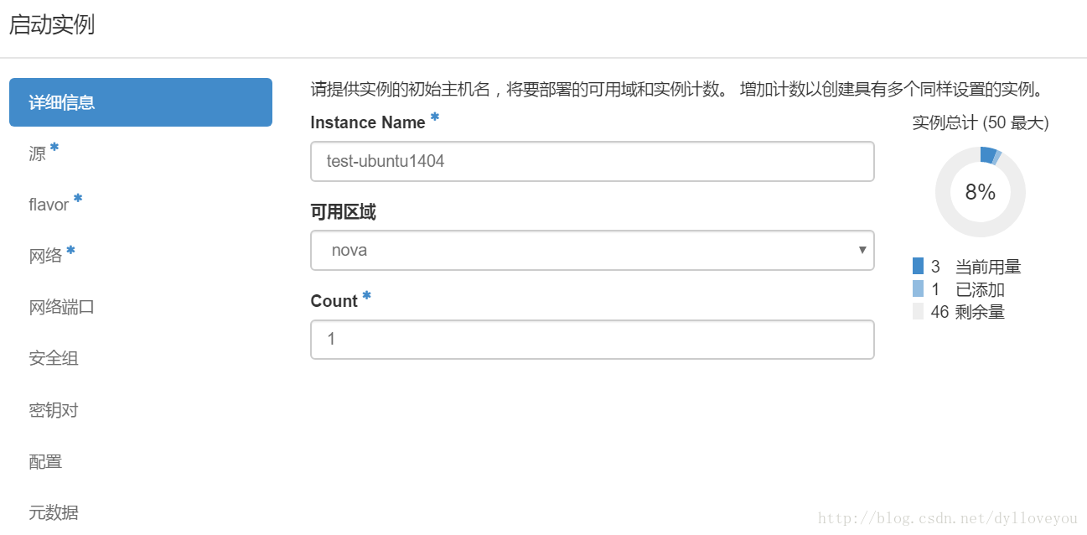Viewport: 1087px width, 535px height.
Task: Click the required asterisk next to 网络
Action: click(70, 250)
